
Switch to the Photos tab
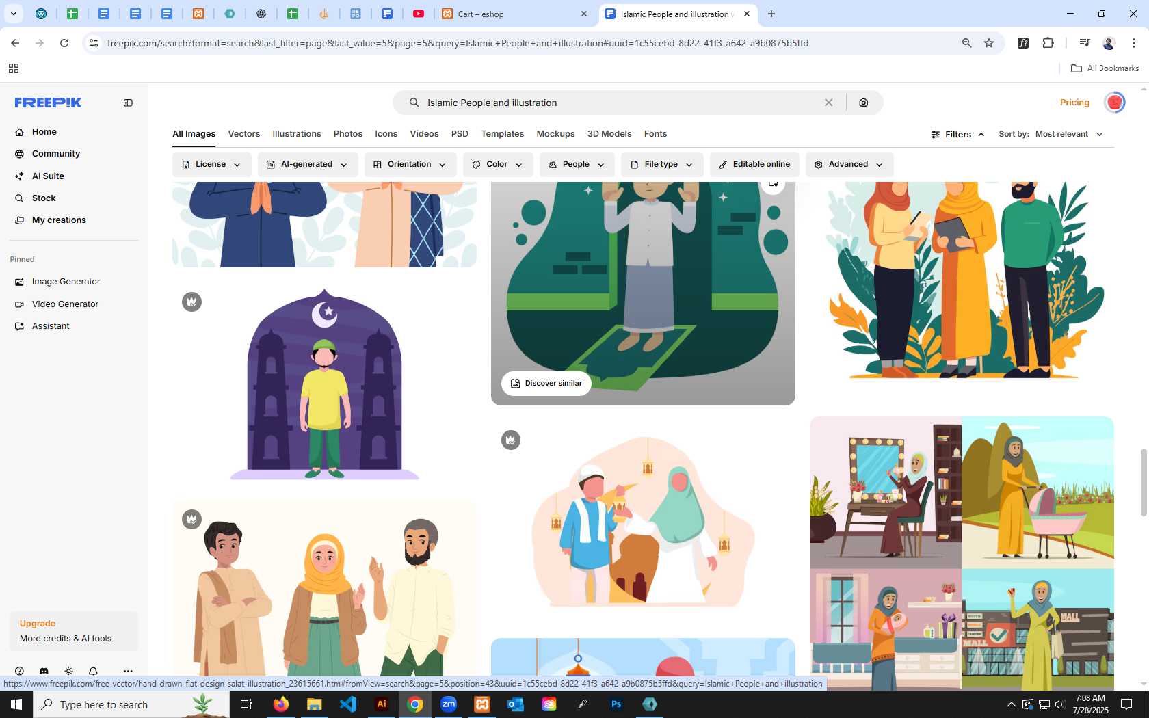348,134
